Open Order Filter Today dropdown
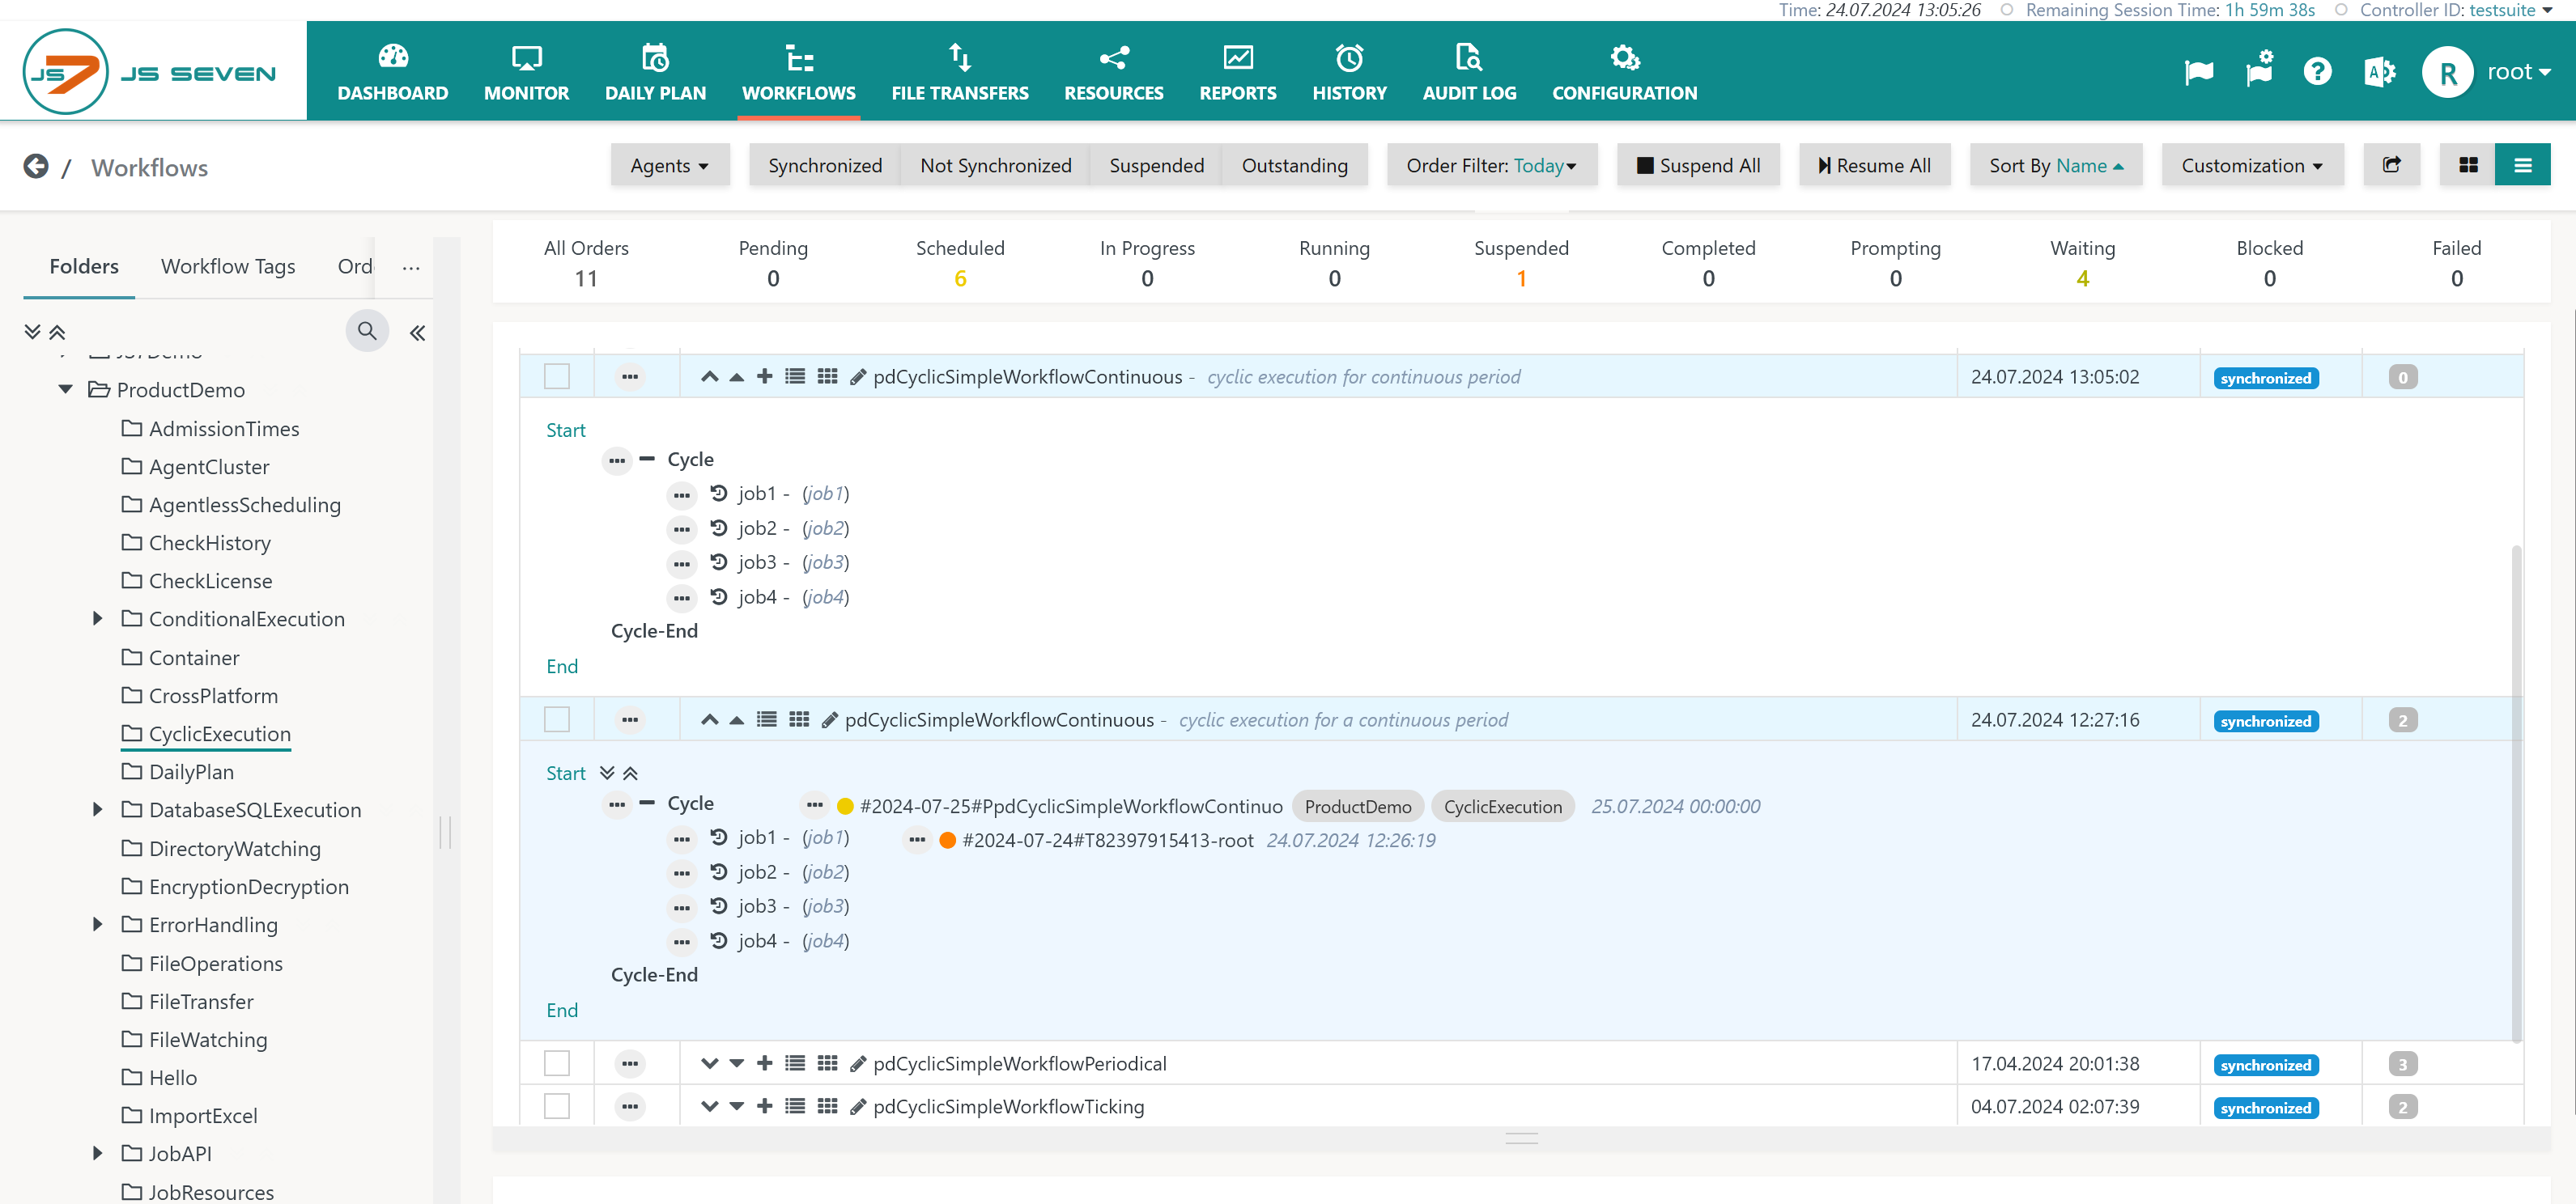This screenshot has height=1204, width=2576. (x=1491, y=165)
